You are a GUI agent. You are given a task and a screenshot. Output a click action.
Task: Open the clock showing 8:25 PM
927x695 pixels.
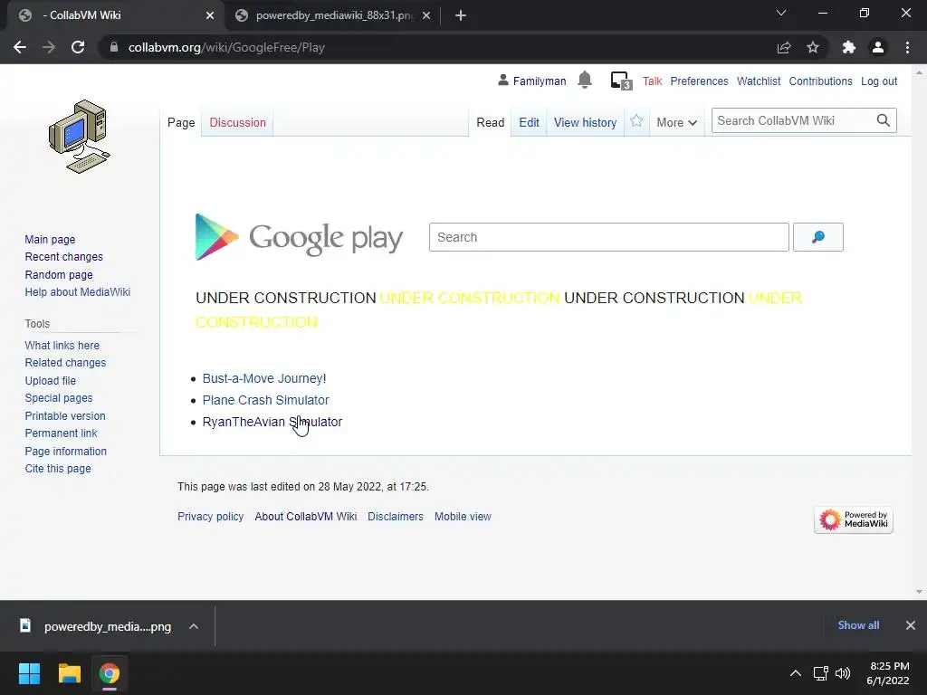pos(888,673)
